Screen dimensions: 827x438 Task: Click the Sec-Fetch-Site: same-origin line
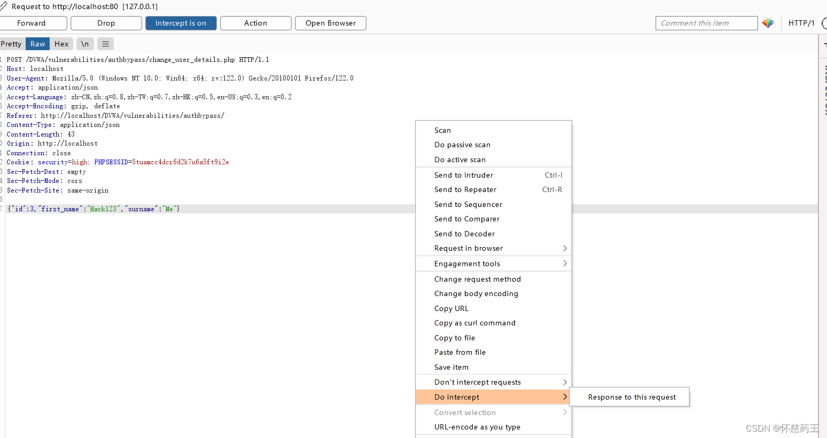pyautogui.click(x=58, y=190)
